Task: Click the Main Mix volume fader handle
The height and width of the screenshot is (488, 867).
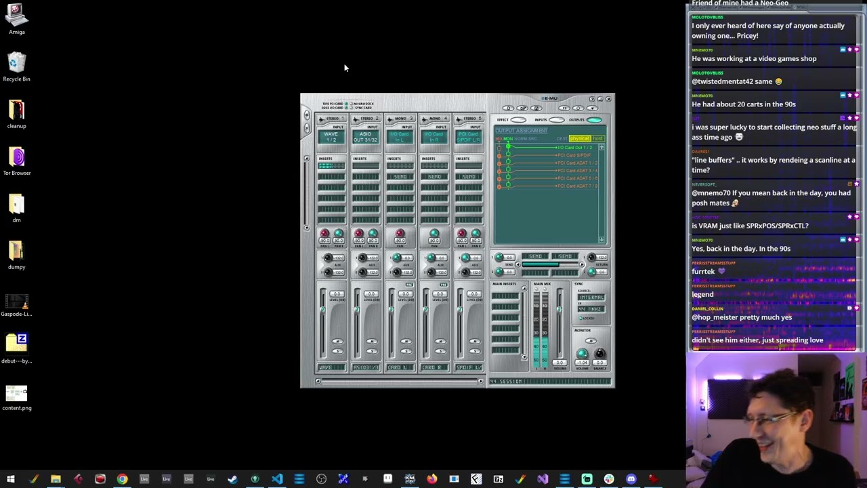Action: pos(559,310)
